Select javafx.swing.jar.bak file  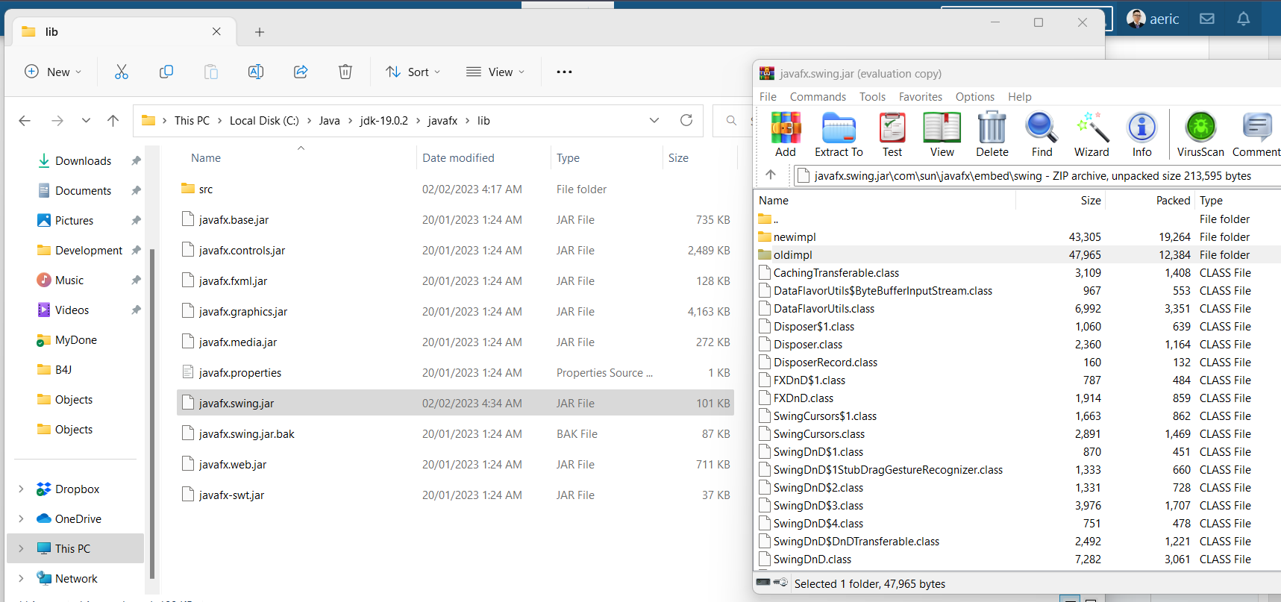[455, 433]
